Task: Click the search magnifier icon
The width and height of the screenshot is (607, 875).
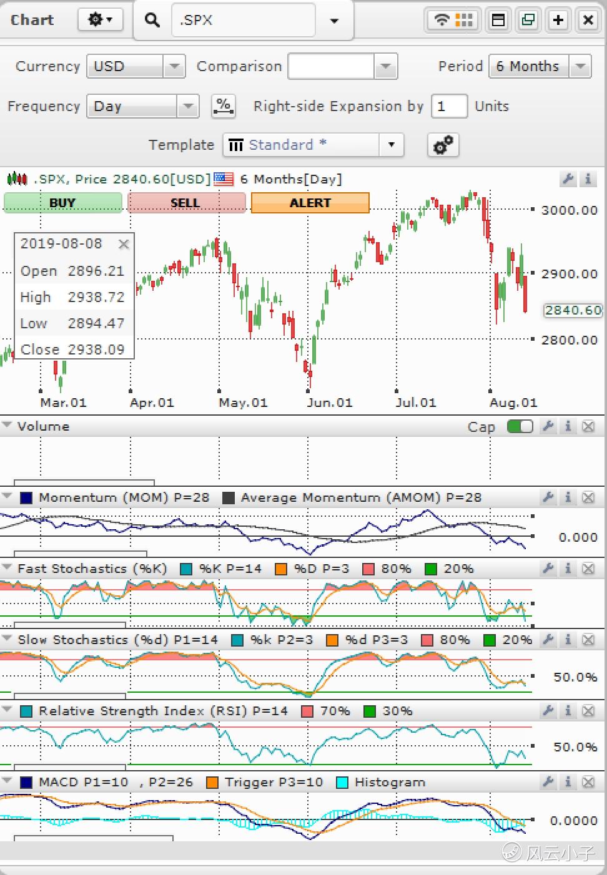Action: click(x=152, y=20)
